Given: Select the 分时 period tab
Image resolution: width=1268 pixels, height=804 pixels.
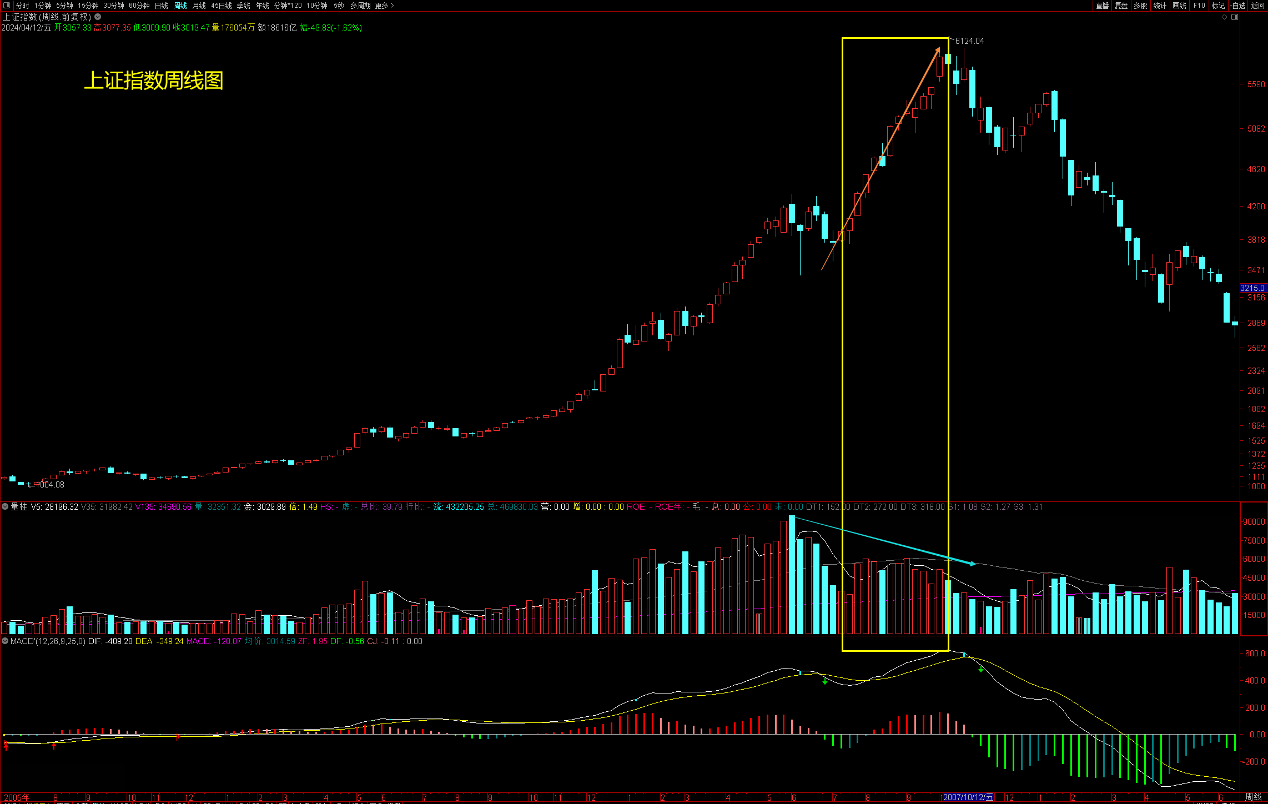Looking at the screenshot, I should (22, 6).
